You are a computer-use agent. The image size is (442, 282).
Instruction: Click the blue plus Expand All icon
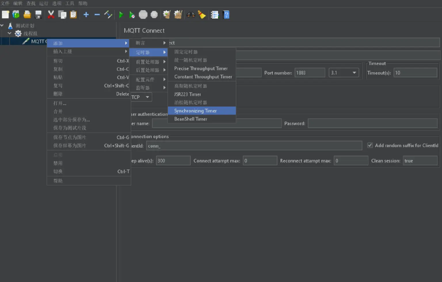point(86,15)
